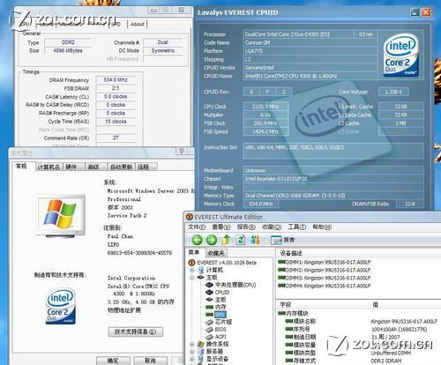441x365 pixels.
Task: Click the Windows logo monitor image
Action: coord(61,216)
